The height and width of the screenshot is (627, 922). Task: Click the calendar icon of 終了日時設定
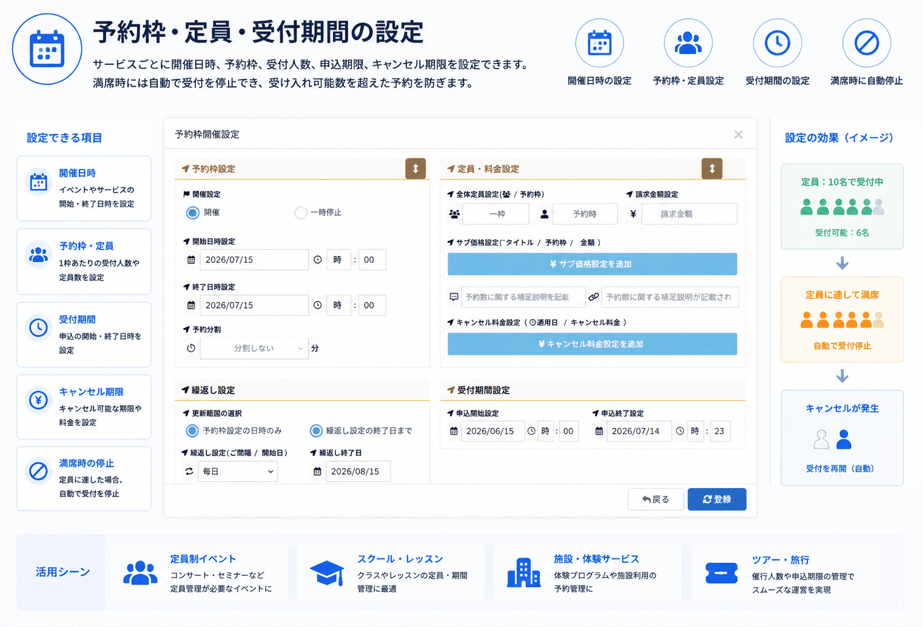[x=191, y=305]
